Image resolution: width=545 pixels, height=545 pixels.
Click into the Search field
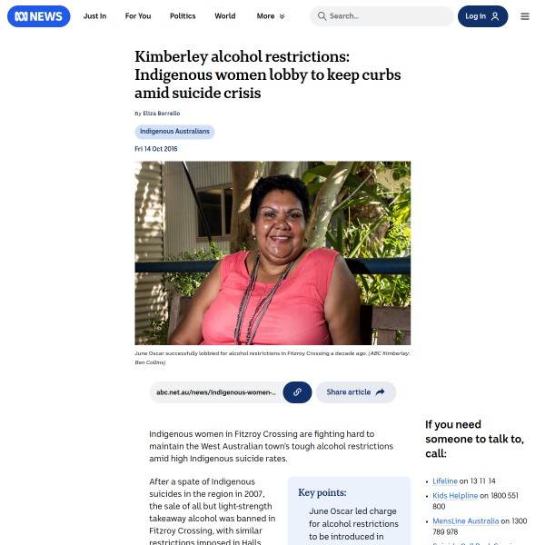(x=381, y=16)
